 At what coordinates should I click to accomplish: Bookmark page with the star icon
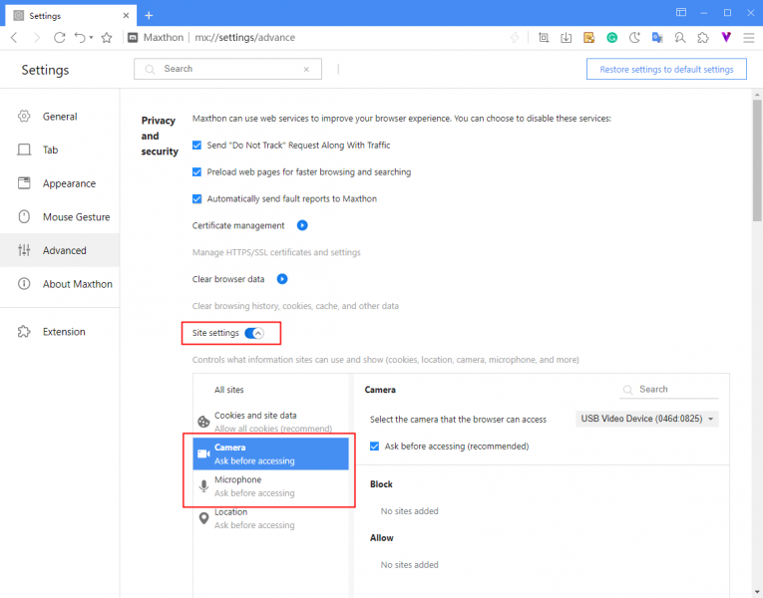point(107,38)
